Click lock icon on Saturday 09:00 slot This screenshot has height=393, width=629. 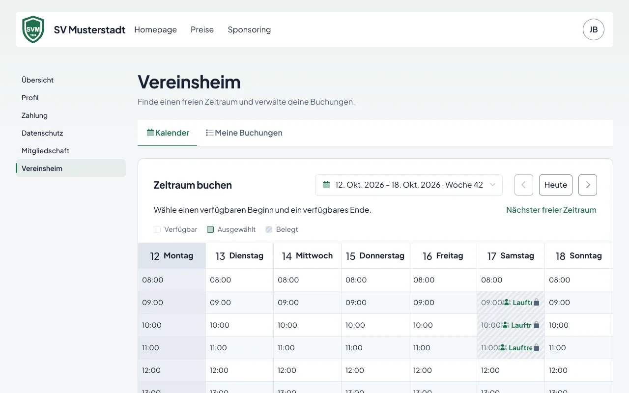coord(537,303)
